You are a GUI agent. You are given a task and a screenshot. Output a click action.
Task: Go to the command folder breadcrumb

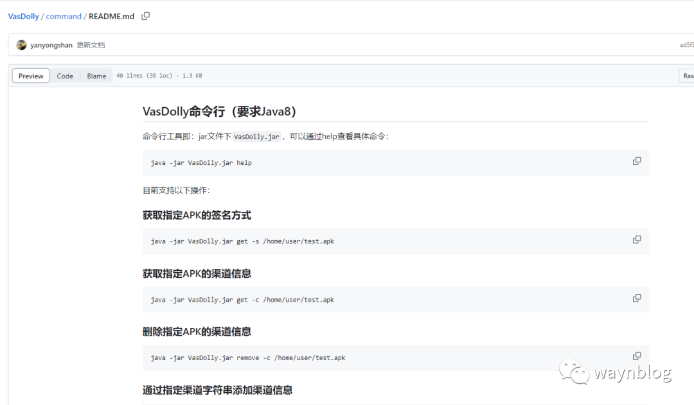click(x=64, y=16)
